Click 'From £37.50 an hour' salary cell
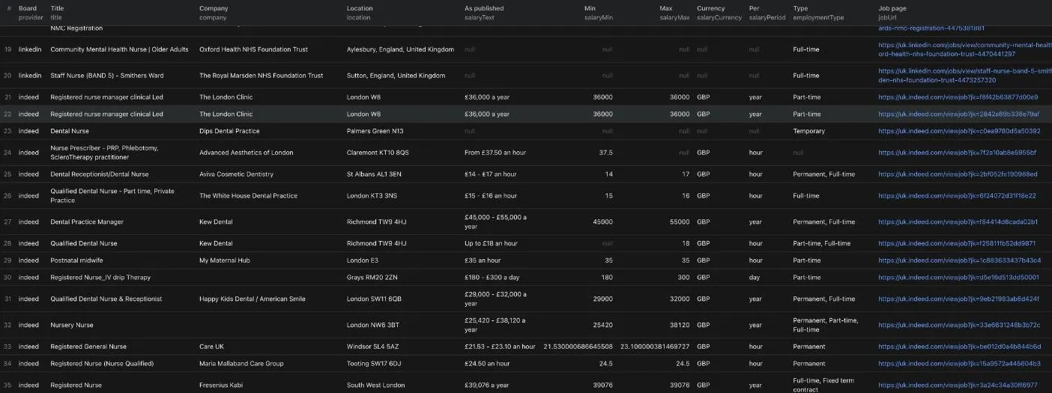The height and width of the screenshot is (393, 1052). coord(495,152)
